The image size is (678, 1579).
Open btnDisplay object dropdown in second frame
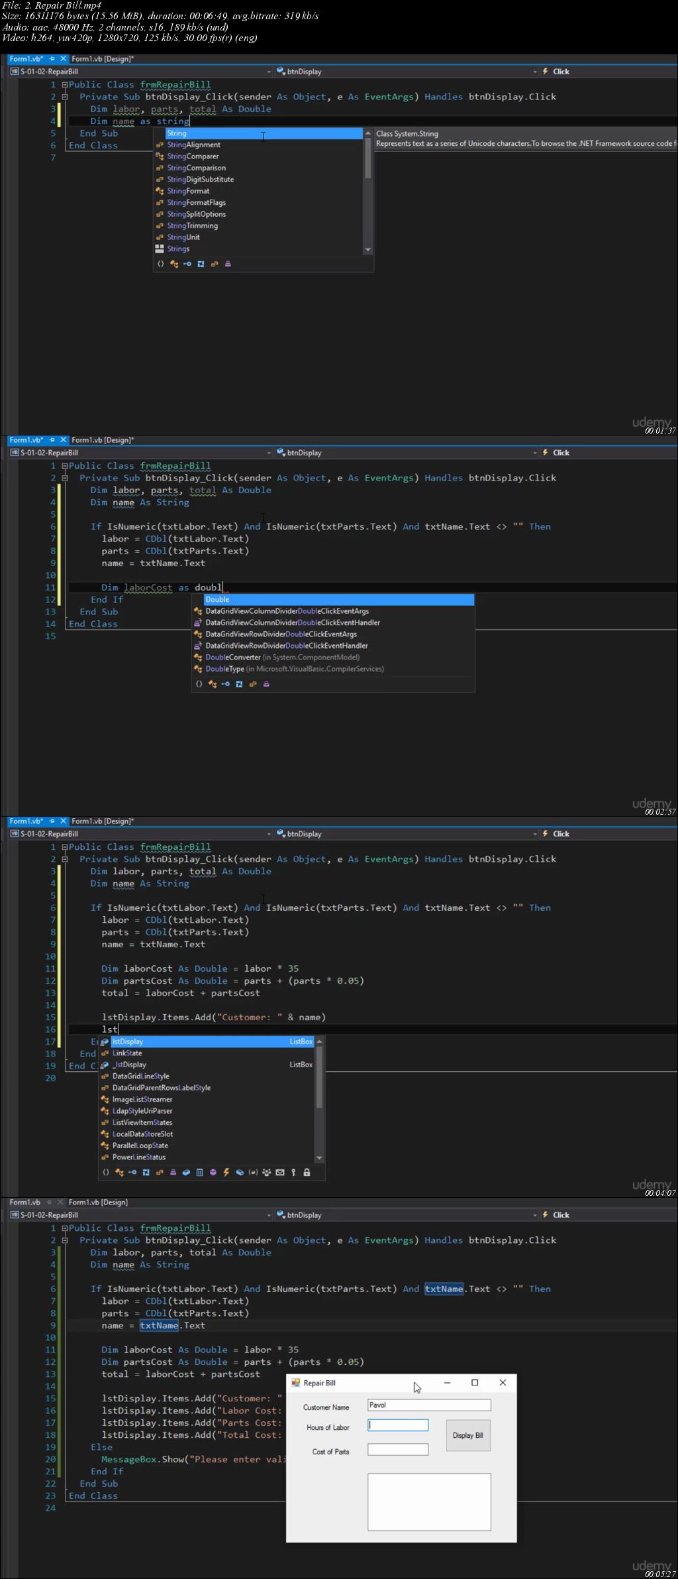[535, 453]
